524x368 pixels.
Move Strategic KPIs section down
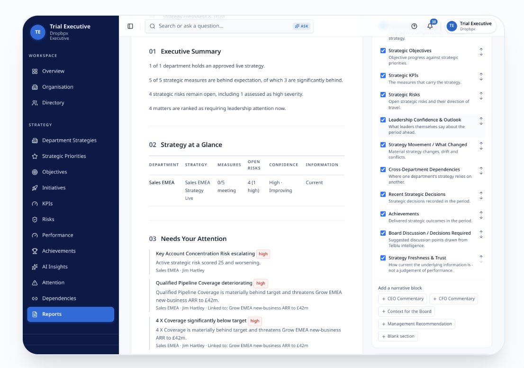[481, 79]
